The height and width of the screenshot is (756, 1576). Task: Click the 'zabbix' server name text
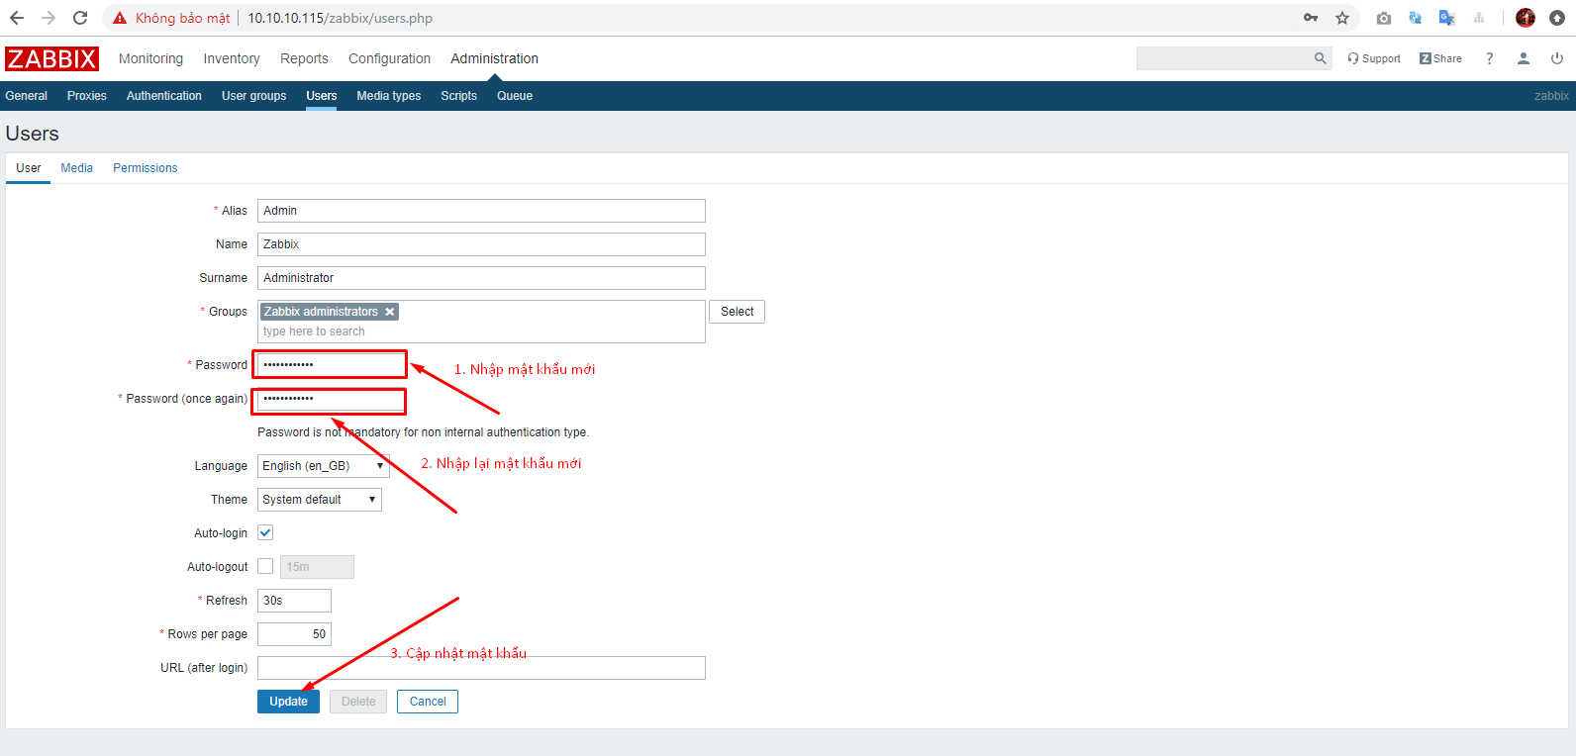[x=1551, y=96]
